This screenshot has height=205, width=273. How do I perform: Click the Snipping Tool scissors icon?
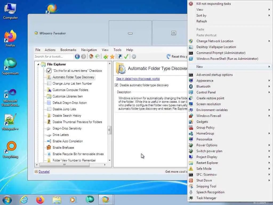[191, 186]
